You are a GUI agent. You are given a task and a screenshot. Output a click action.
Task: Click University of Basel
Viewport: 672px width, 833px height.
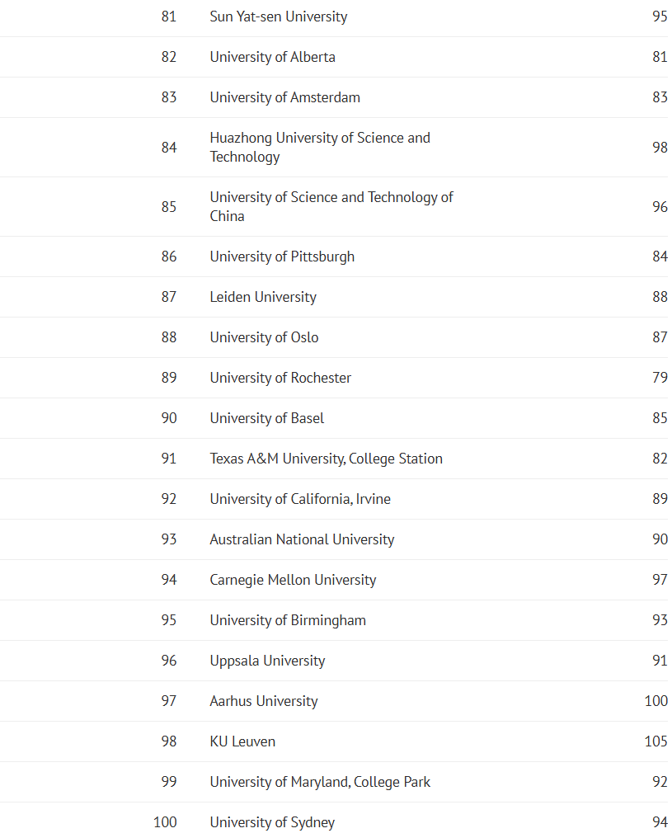click(266, 418)
